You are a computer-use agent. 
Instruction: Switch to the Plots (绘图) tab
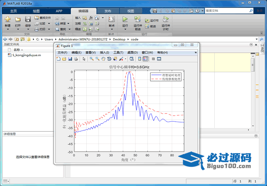pos(36,11)
